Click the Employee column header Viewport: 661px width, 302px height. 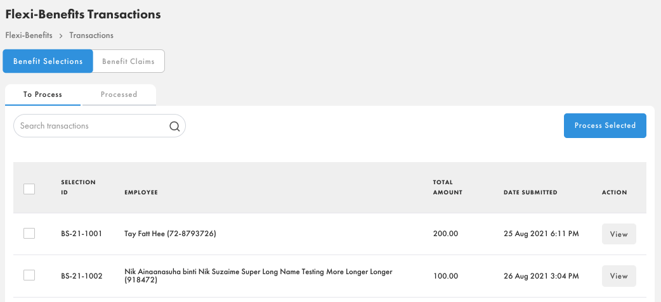pos(141,192)
